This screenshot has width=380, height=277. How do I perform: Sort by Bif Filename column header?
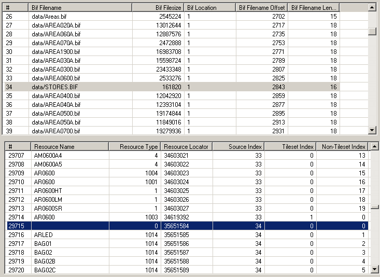point(80,7)
